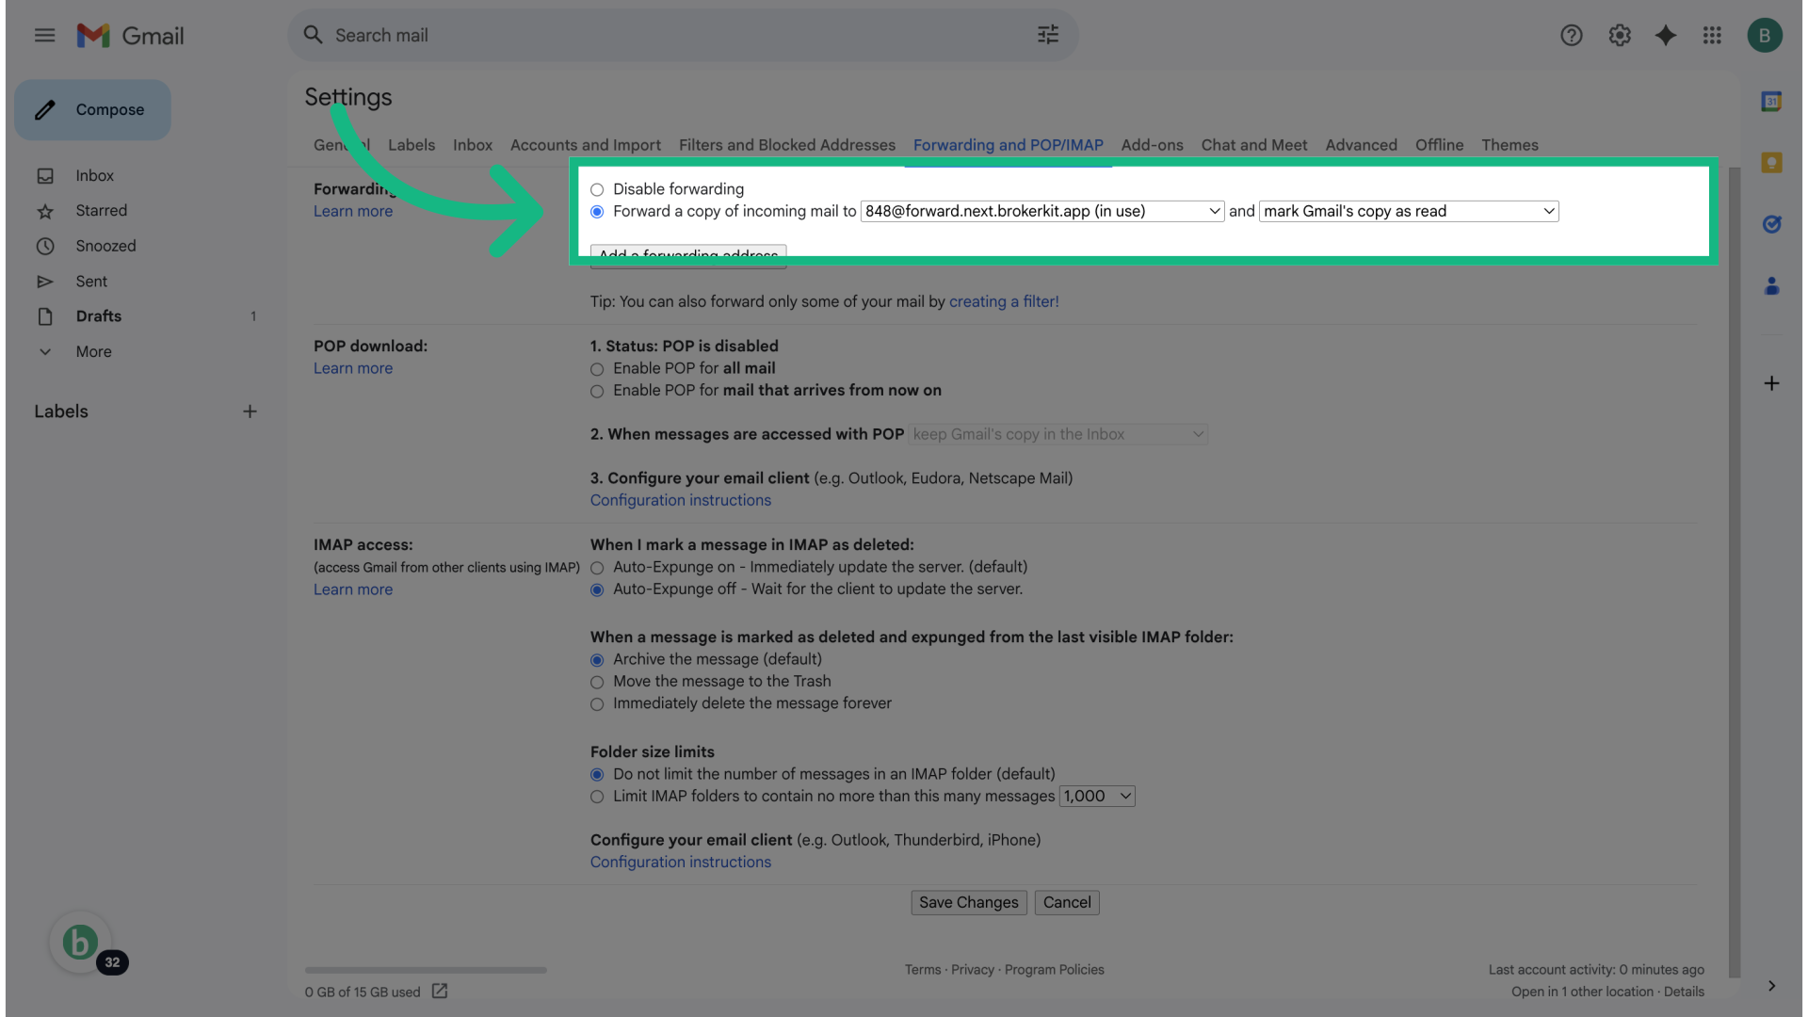Hide side panel chevron arrow
1808x1017 pixels.
[x=1771, y=986]
